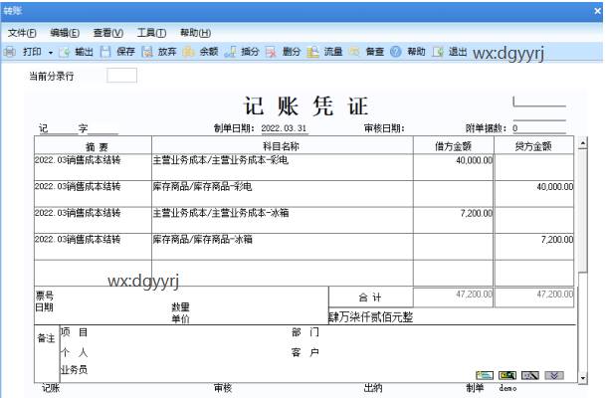Click the Memo lookup (备查) icon
Screen dimensions: 606x398
354,52
